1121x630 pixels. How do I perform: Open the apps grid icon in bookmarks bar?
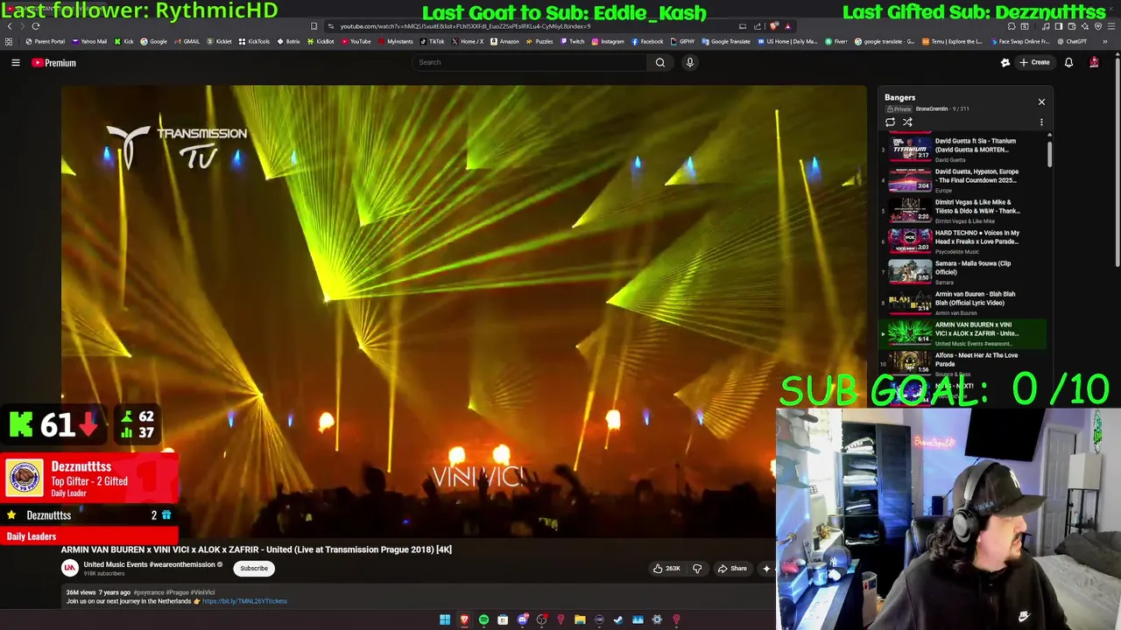click(x=9, y=41)
